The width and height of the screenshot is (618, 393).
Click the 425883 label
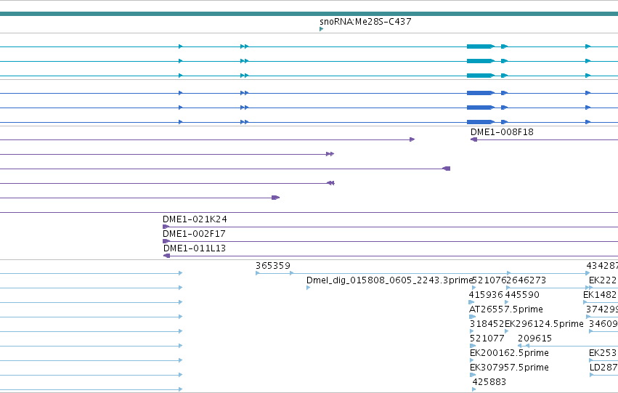click(x=489, y=382)
